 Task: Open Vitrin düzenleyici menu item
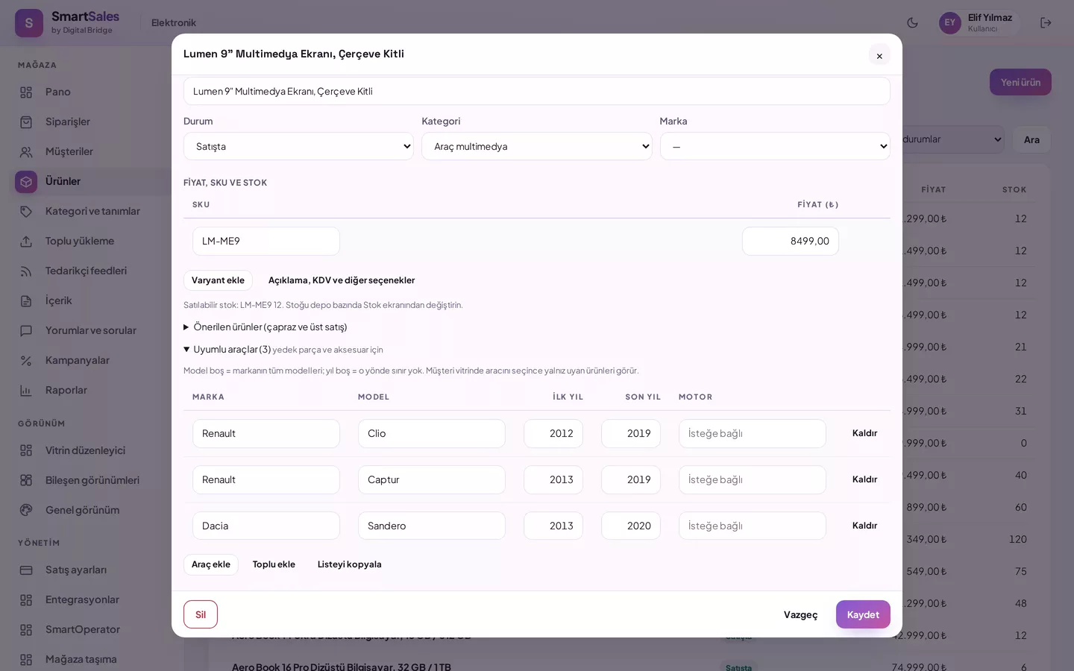(x=85, y=450)
